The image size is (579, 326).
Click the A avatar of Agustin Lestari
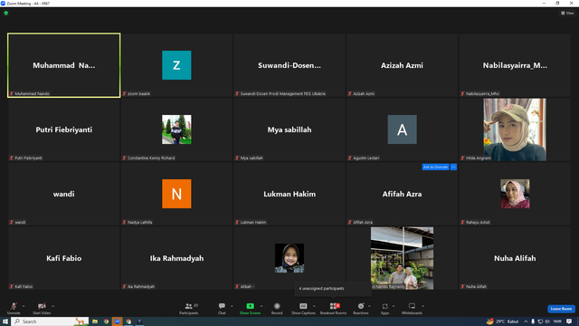402,129
